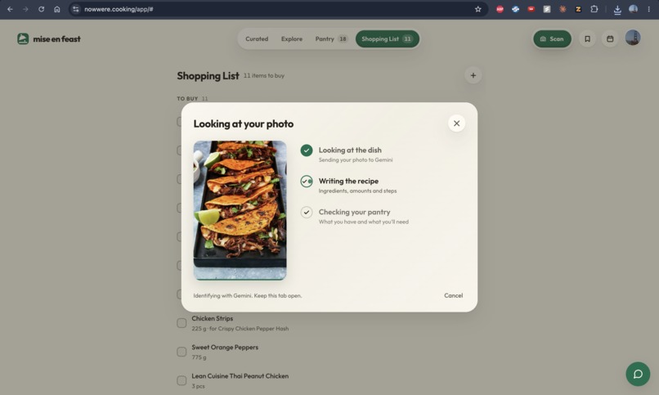This screenshot has width=659, height=395.
Task: Open the browser home page
Action: pyautogui.click(x=56, y=9)
